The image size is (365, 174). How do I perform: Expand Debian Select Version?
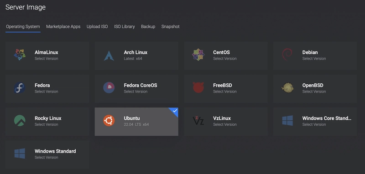314,59
